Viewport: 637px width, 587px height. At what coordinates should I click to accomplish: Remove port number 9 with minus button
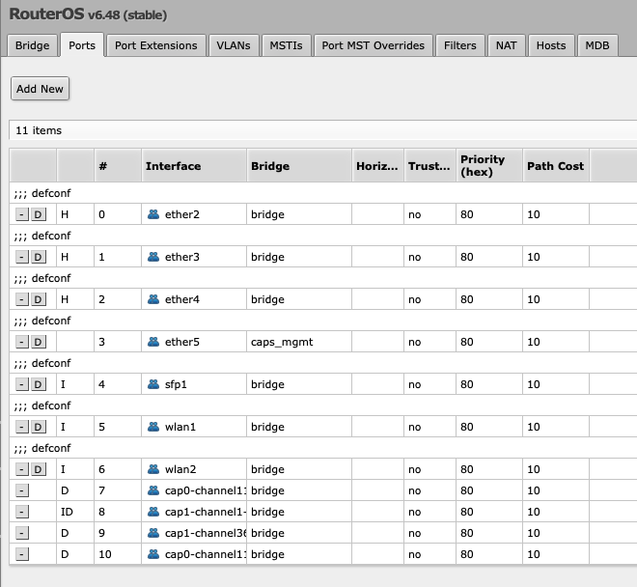pos(22,533)
